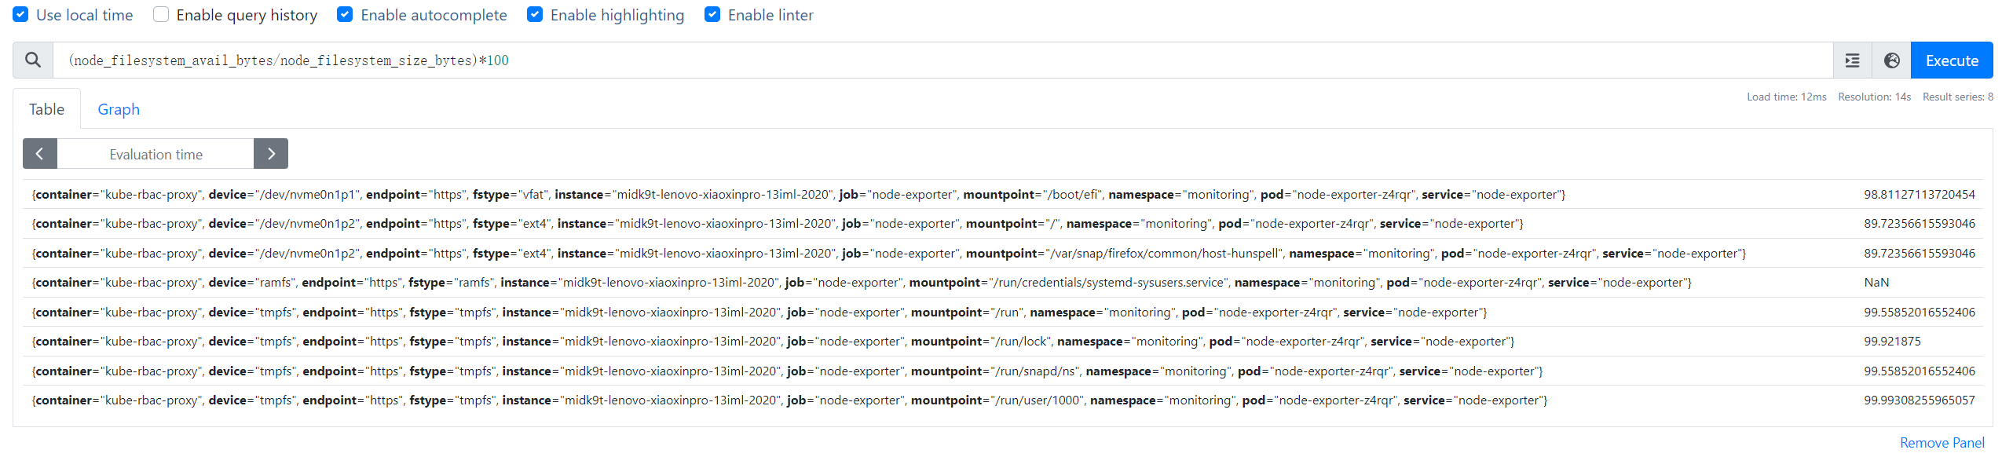
Task: Select the /run/user/1000 mountpoint series row
Action: [x=789, y=400]
